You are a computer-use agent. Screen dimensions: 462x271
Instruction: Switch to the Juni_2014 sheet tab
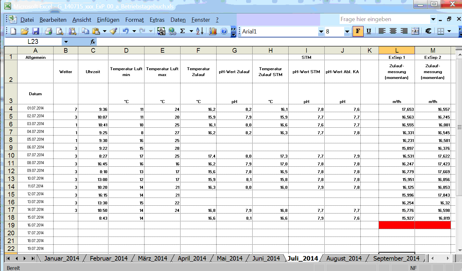click(x=266, y=258)
